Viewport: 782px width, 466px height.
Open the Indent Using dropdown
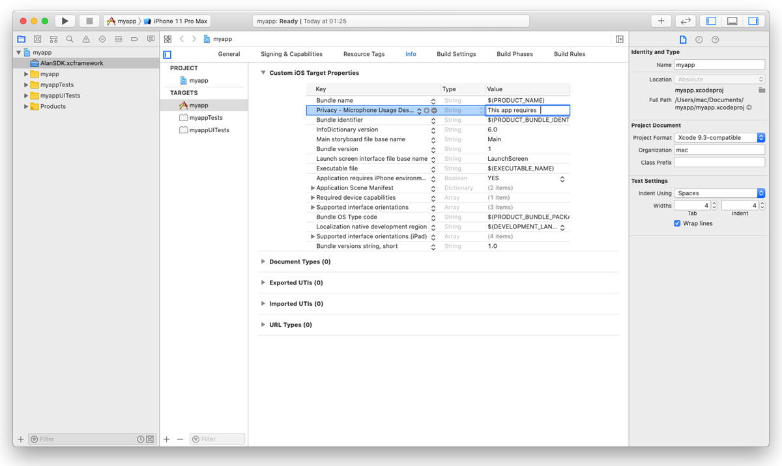[719, 193]
